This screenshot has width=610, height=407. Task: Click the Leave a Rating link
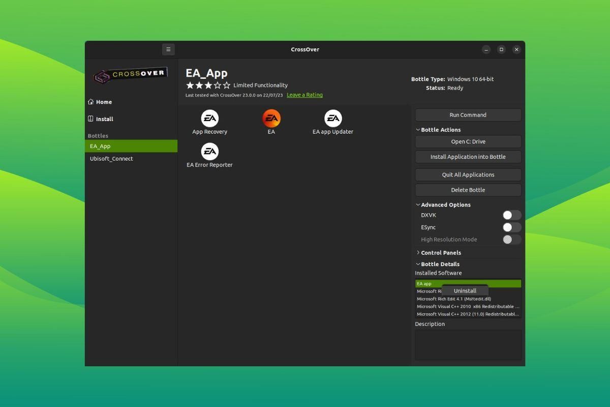304,95
